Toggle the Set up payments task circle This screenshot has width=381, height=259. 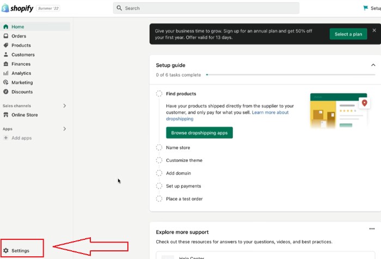[x=159, y=186]
